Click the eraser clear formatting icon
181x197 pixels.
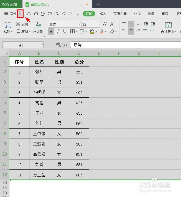112,31
